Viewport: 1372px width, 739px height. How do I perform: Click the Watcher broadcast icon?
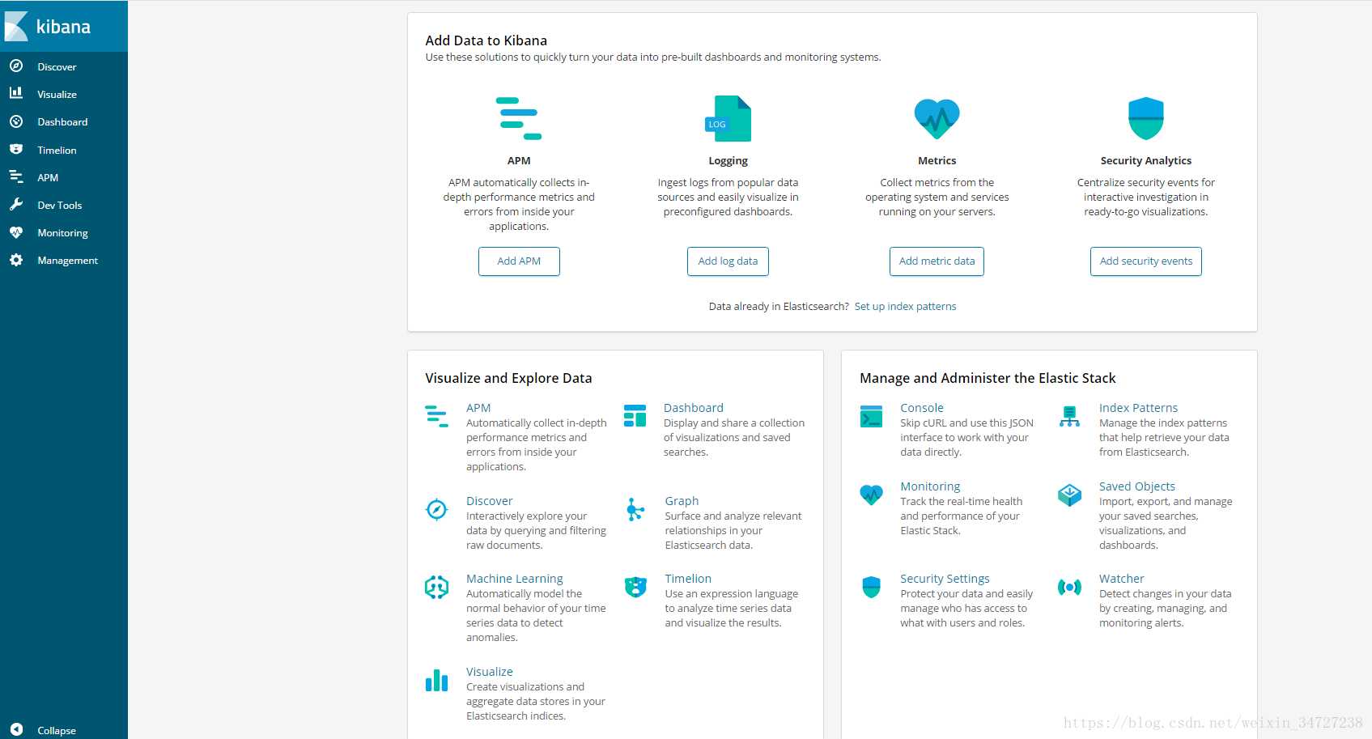point(1069,587)
